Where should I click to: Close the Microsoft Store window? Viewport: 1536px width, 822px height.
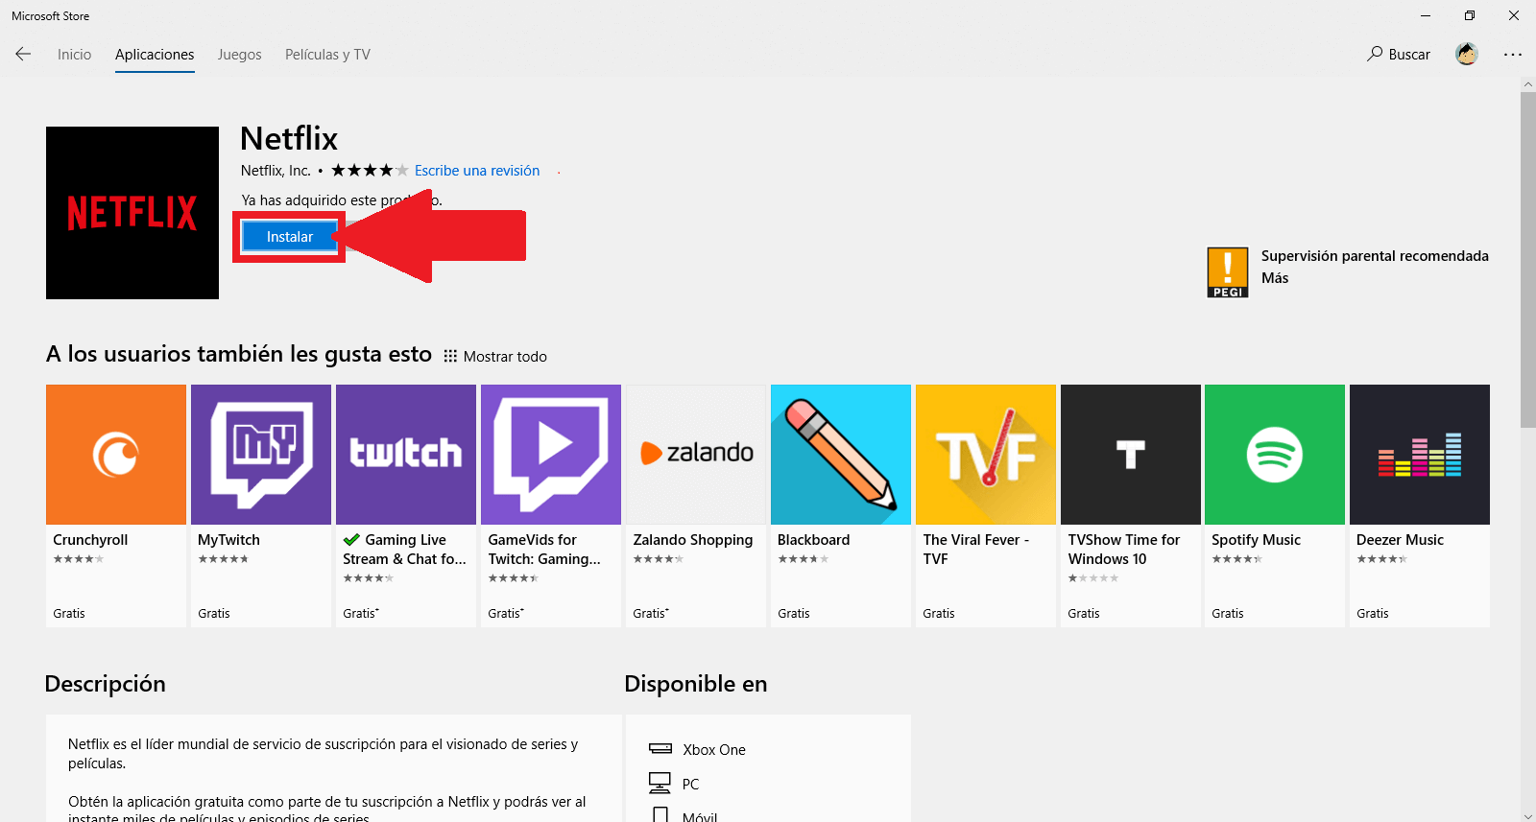[x=1514, y=15]
